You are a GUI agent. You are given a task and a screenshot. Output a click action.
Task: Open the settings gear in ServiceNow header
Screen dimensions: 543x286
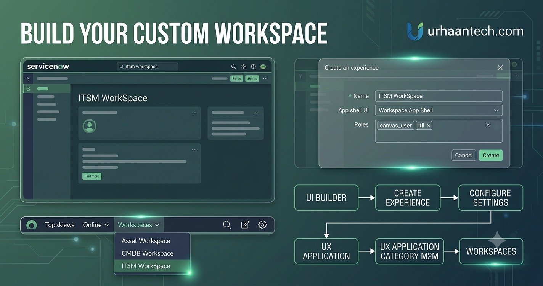(244, 67)
